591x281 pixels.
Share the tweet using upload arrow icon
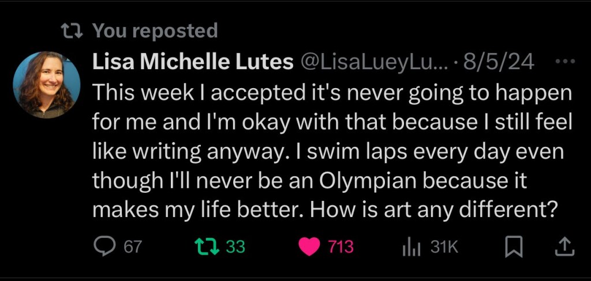click(564, 247)
